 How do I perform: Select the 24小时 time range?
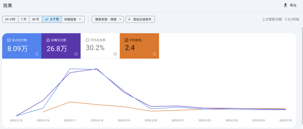10,19
